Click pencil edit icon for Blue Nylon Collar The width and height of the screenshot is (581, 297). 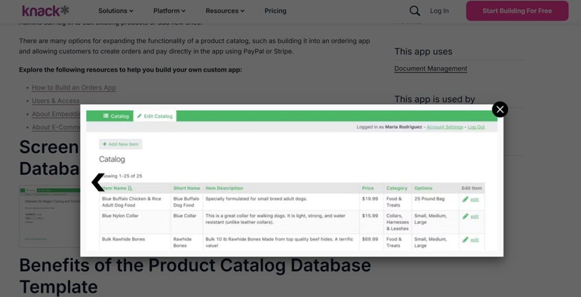465,216
